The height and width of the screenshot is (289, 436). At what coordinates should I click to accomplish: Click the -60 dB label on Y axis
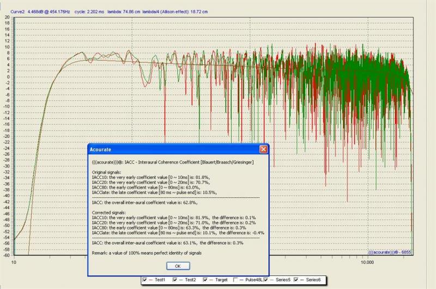(7, 255)
